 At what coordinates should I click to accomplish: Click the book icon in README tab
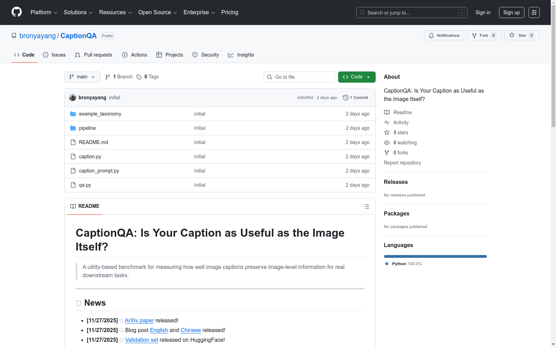point(73,206)
